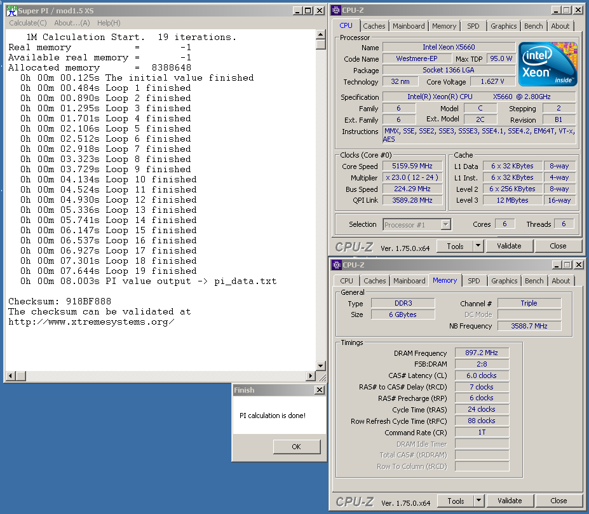The image size is (589, 514).
Task: Click QPI Link value 3589.28 MHz
Action: coord(412,200)
